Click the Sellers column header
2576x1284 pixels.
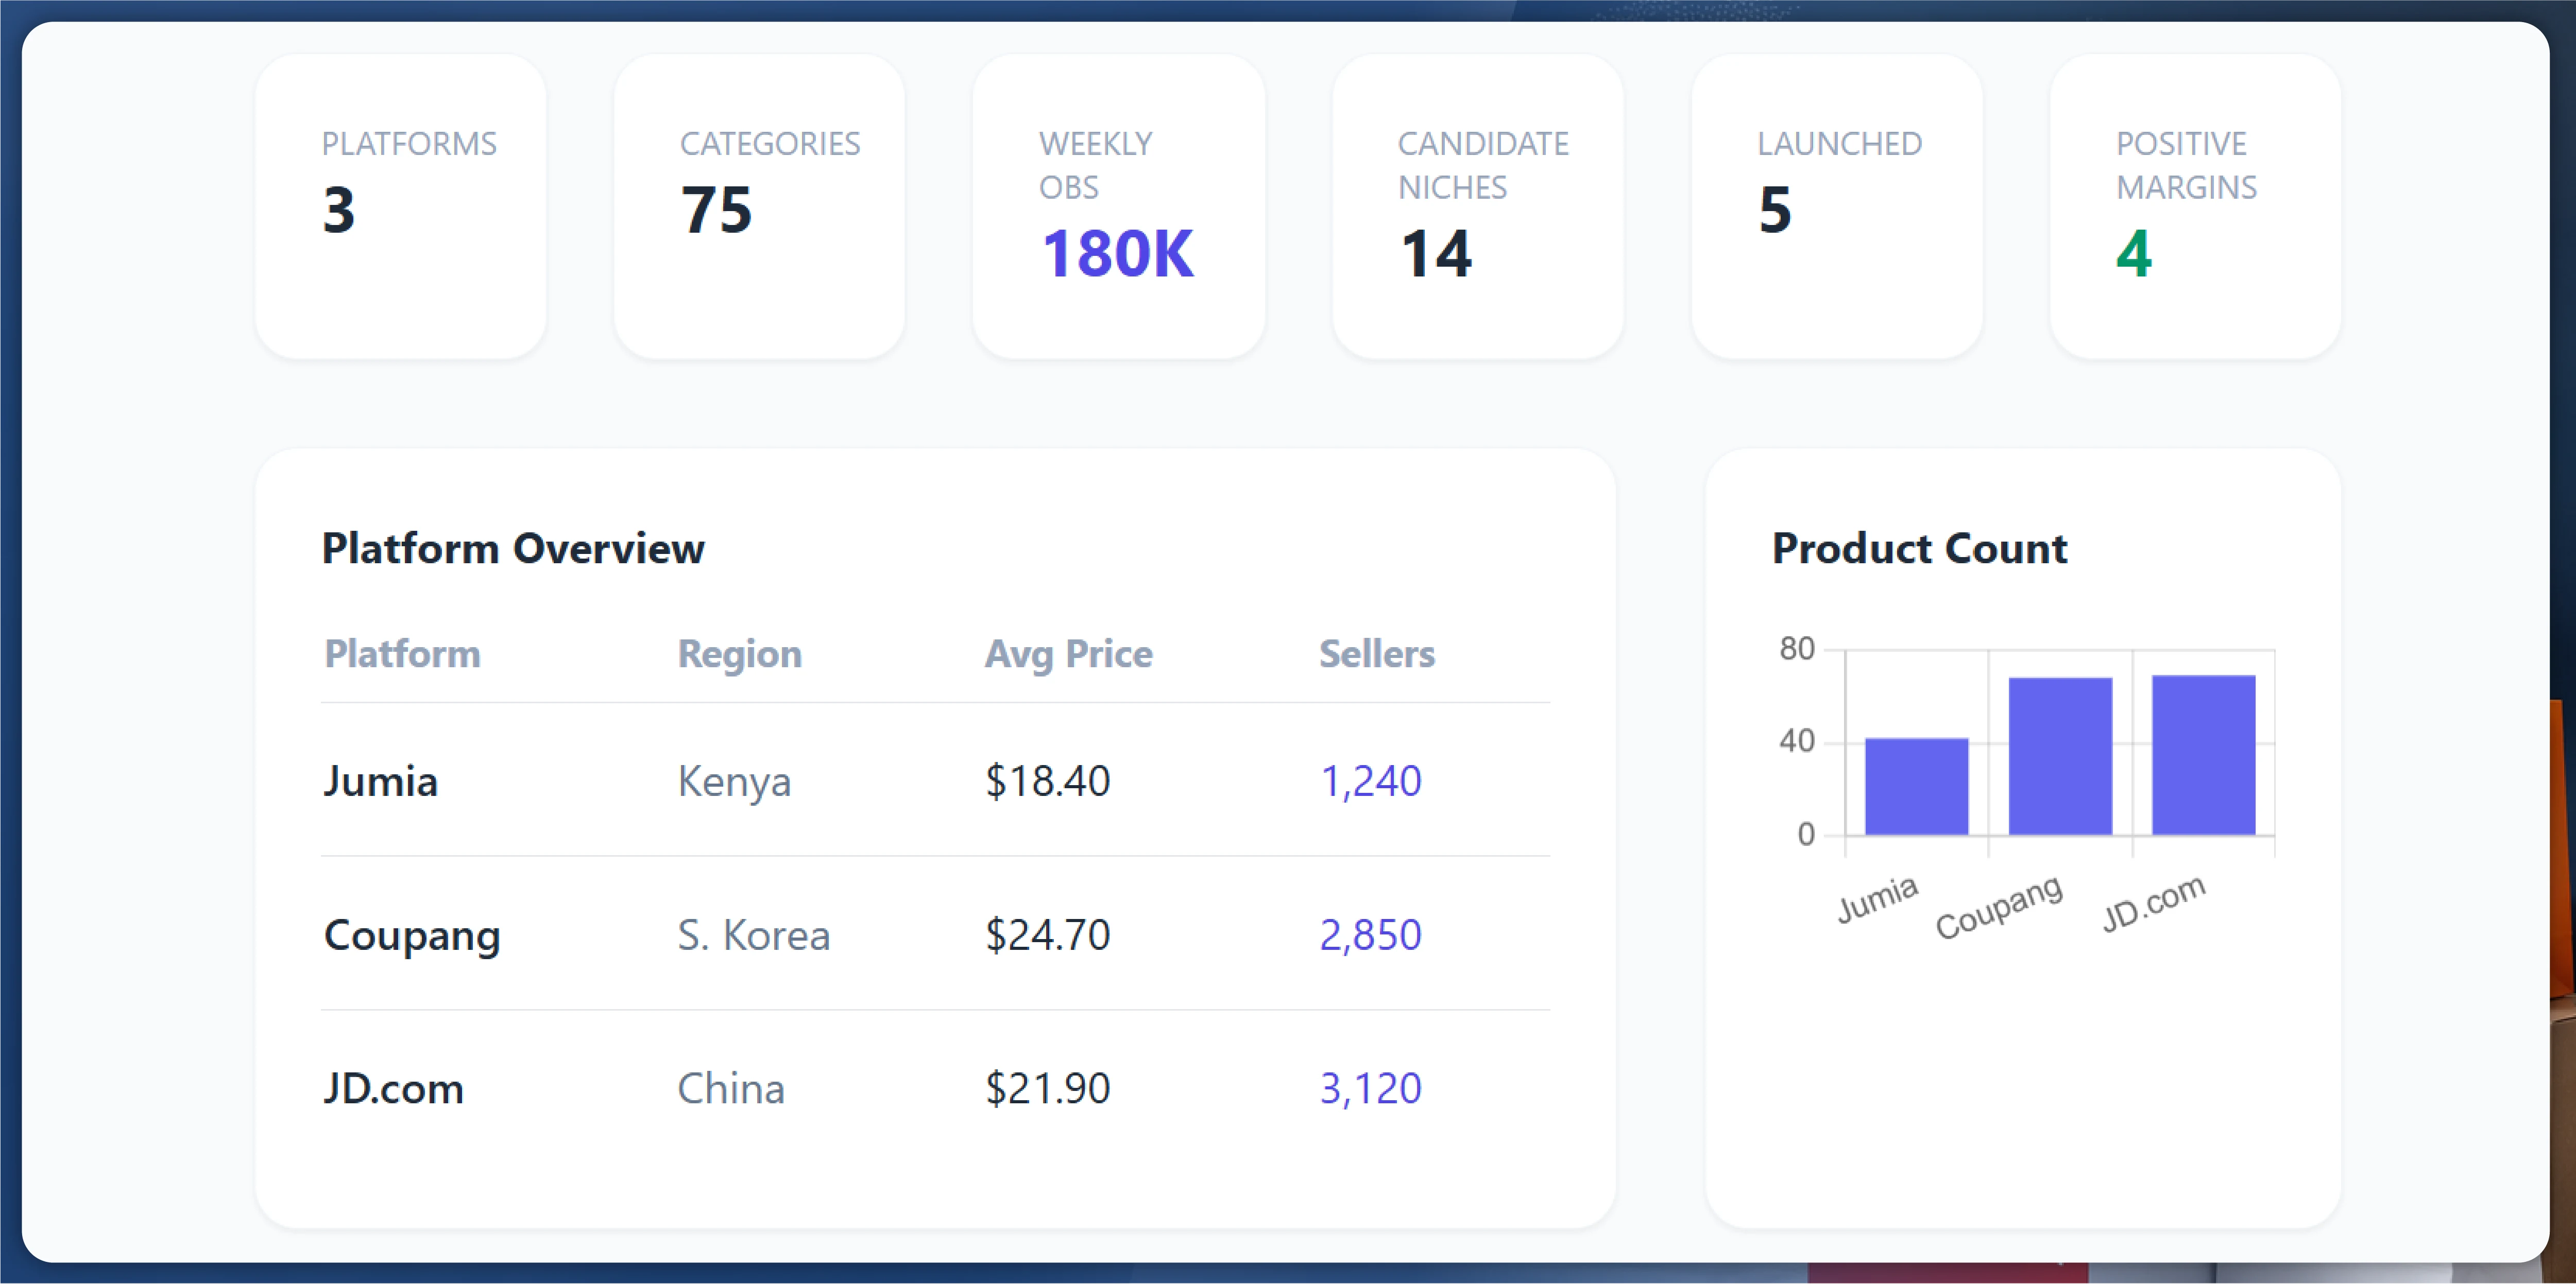pyautogui.click(x=1377, y=653)
